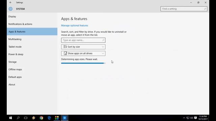The image size is (216, 121).
Task: Show hidden system tray icons
Action: pos(184,118)
